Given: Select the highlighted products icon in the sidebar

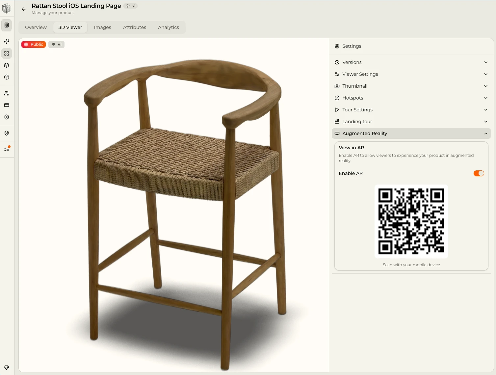Looking at the screenshot, I should point(7,25).
